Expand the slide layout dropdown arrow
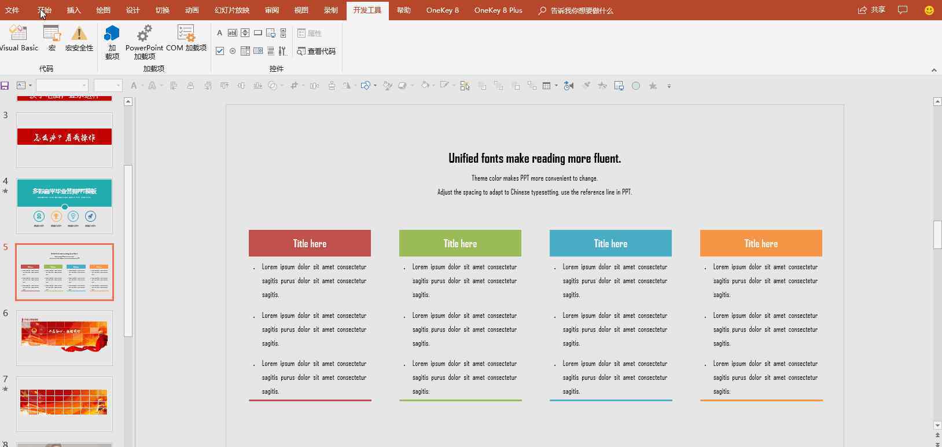 [x=30, y=86]
